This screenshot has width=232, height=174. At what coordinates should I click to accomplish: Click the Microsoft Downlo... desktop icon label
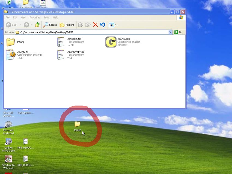click(8, 114)
